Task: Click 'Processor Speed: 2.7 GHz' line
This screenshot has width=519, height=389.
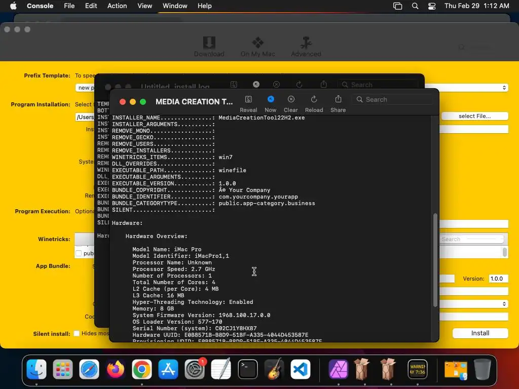Action: 174,269
